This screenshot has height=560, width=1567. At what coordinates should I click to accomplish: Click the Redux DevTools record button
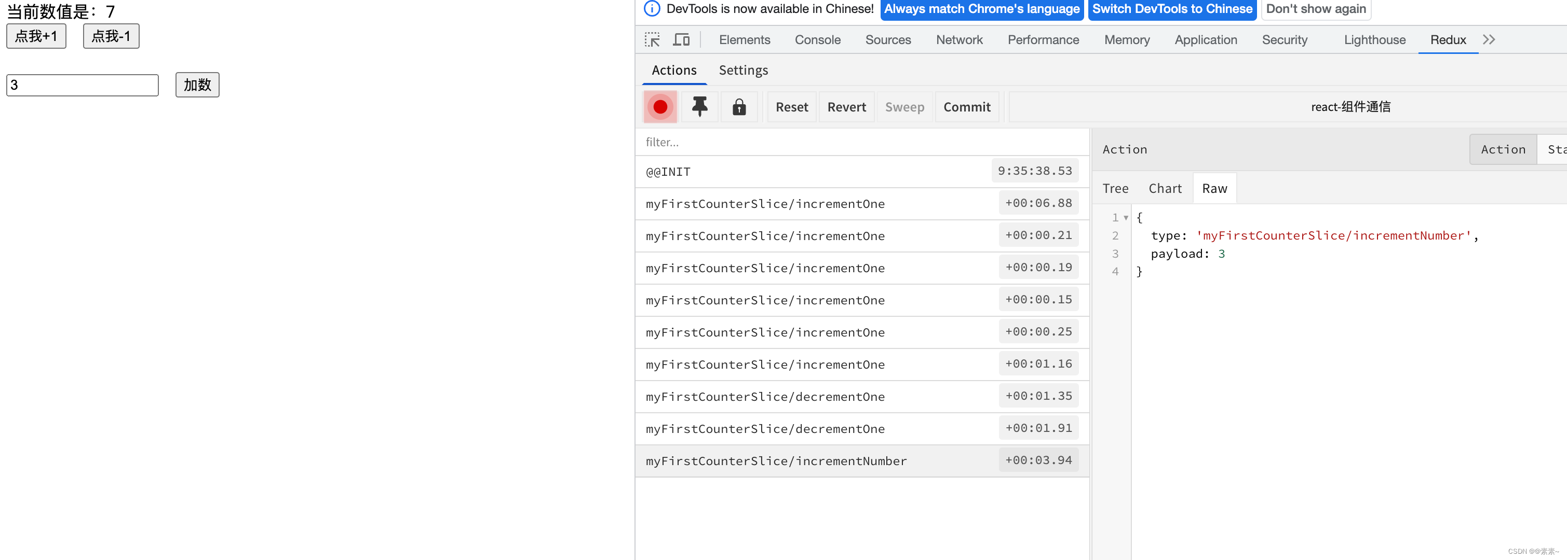tap(658, 107)
